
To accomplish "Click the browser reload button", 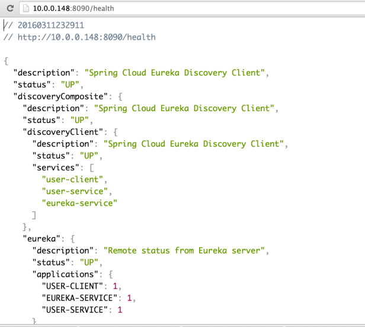I will (11, 8).
